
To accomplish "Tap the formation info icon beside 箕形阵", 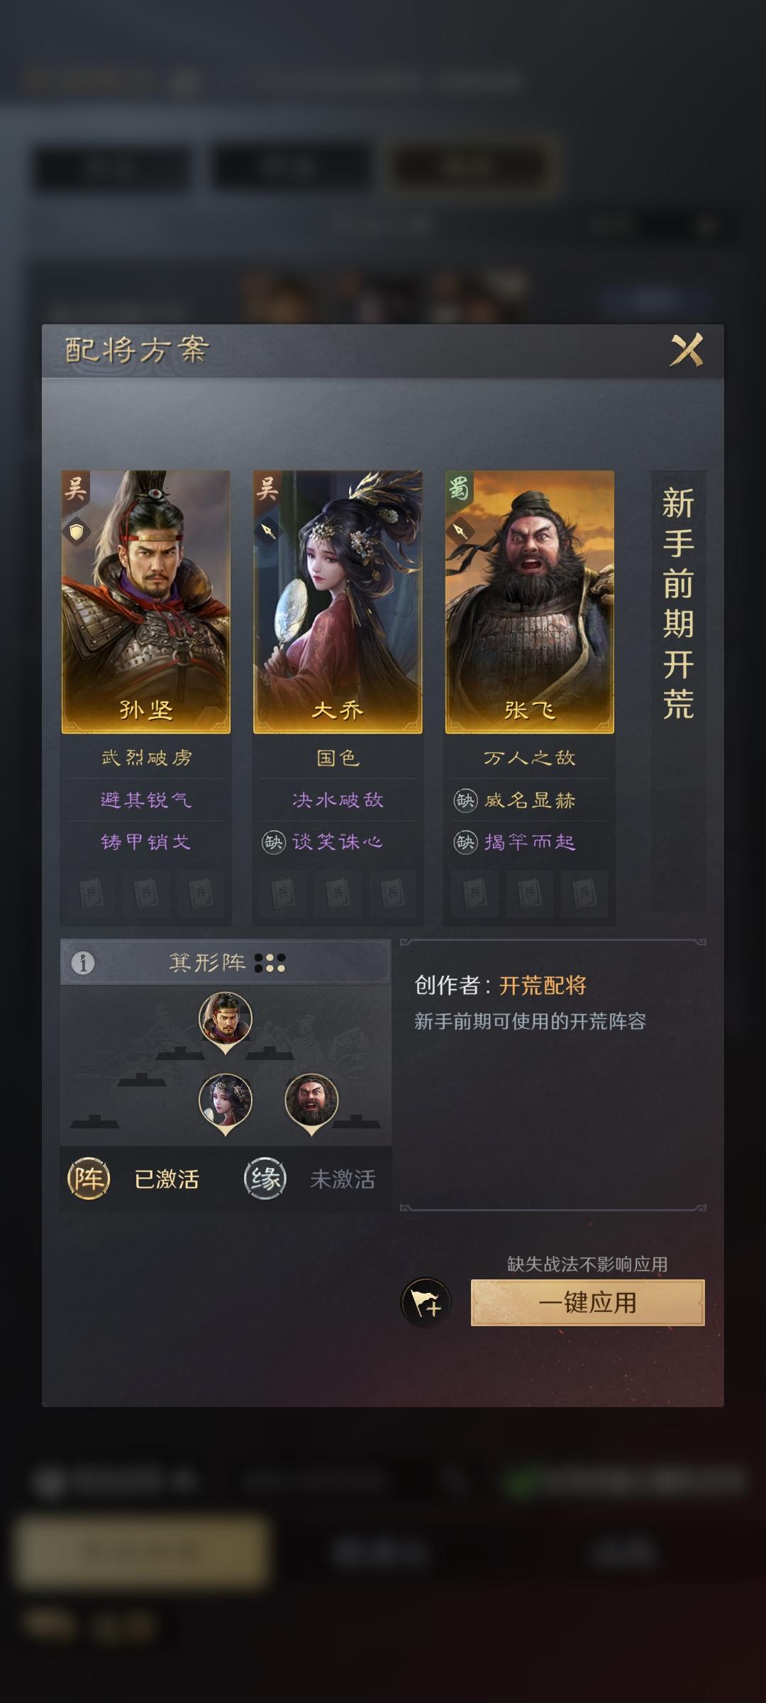I will [x=83, y=963].
